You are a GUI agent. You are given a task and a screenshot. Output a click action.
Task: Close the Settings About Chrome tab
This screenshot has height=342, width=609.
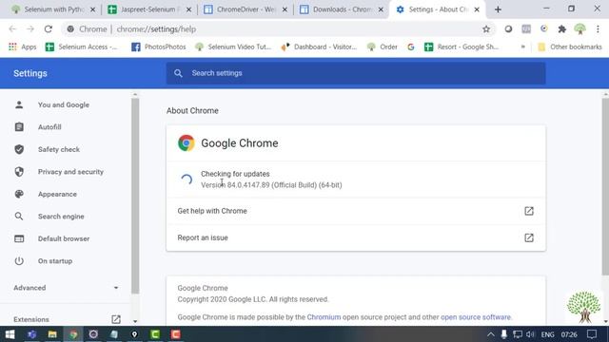(x=477, y=9)
